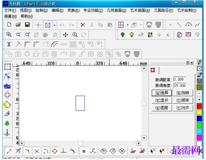Image resolution: width=206 pixels, height=160 pixels.
Task: Click the eyedropper color picker icon
Action: tap(200, 75)
